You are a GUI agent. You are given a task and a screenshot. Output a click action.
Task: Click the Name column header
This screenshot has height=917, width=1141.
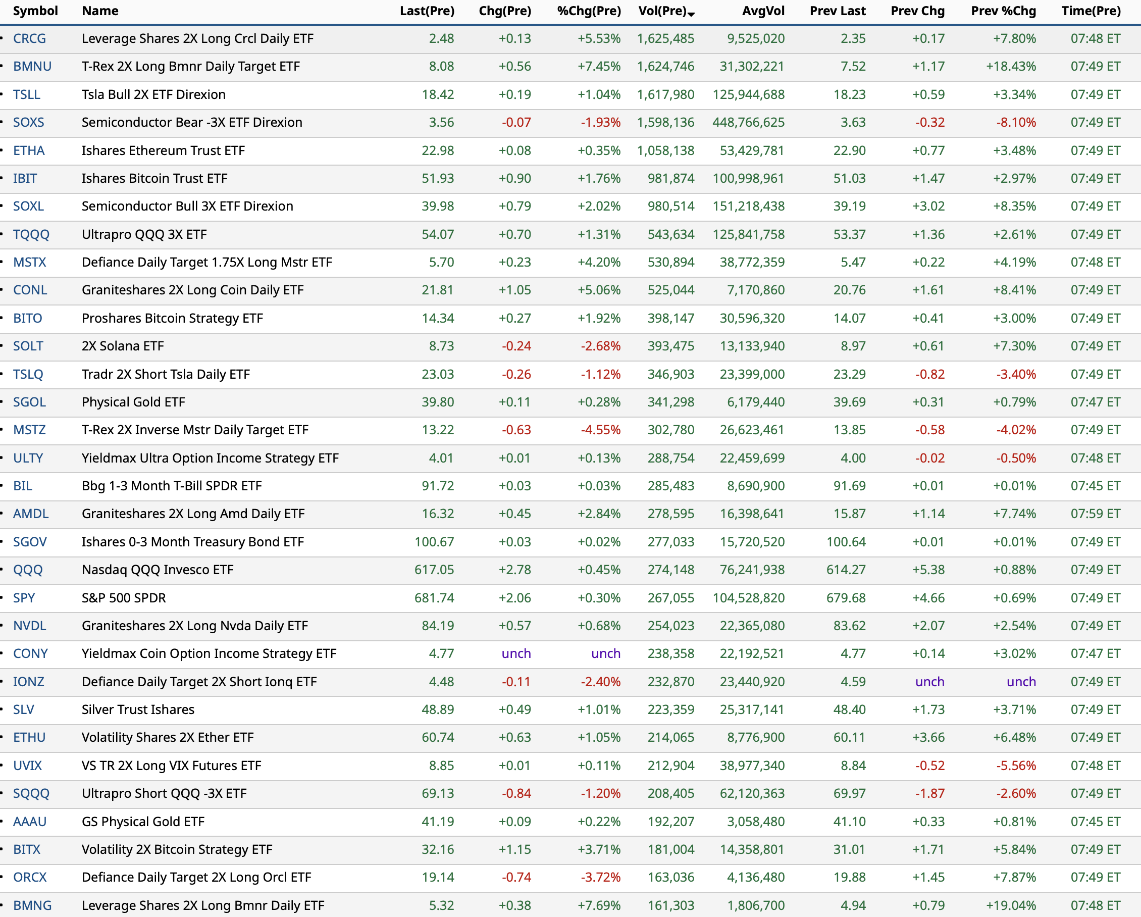[x=100, y=11]
